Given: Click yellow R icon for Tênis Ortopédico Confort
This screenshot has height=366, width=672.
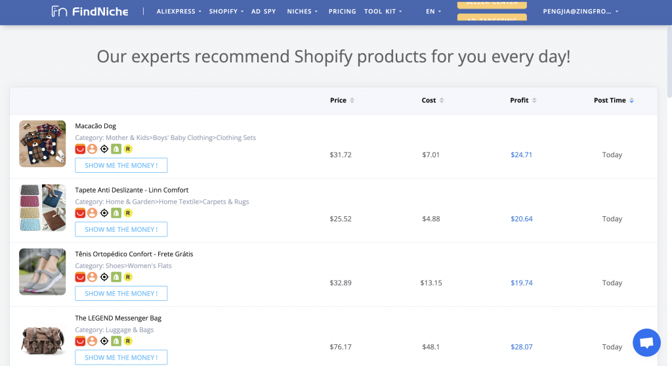Looking at the screenshot, I should [128, 277].
